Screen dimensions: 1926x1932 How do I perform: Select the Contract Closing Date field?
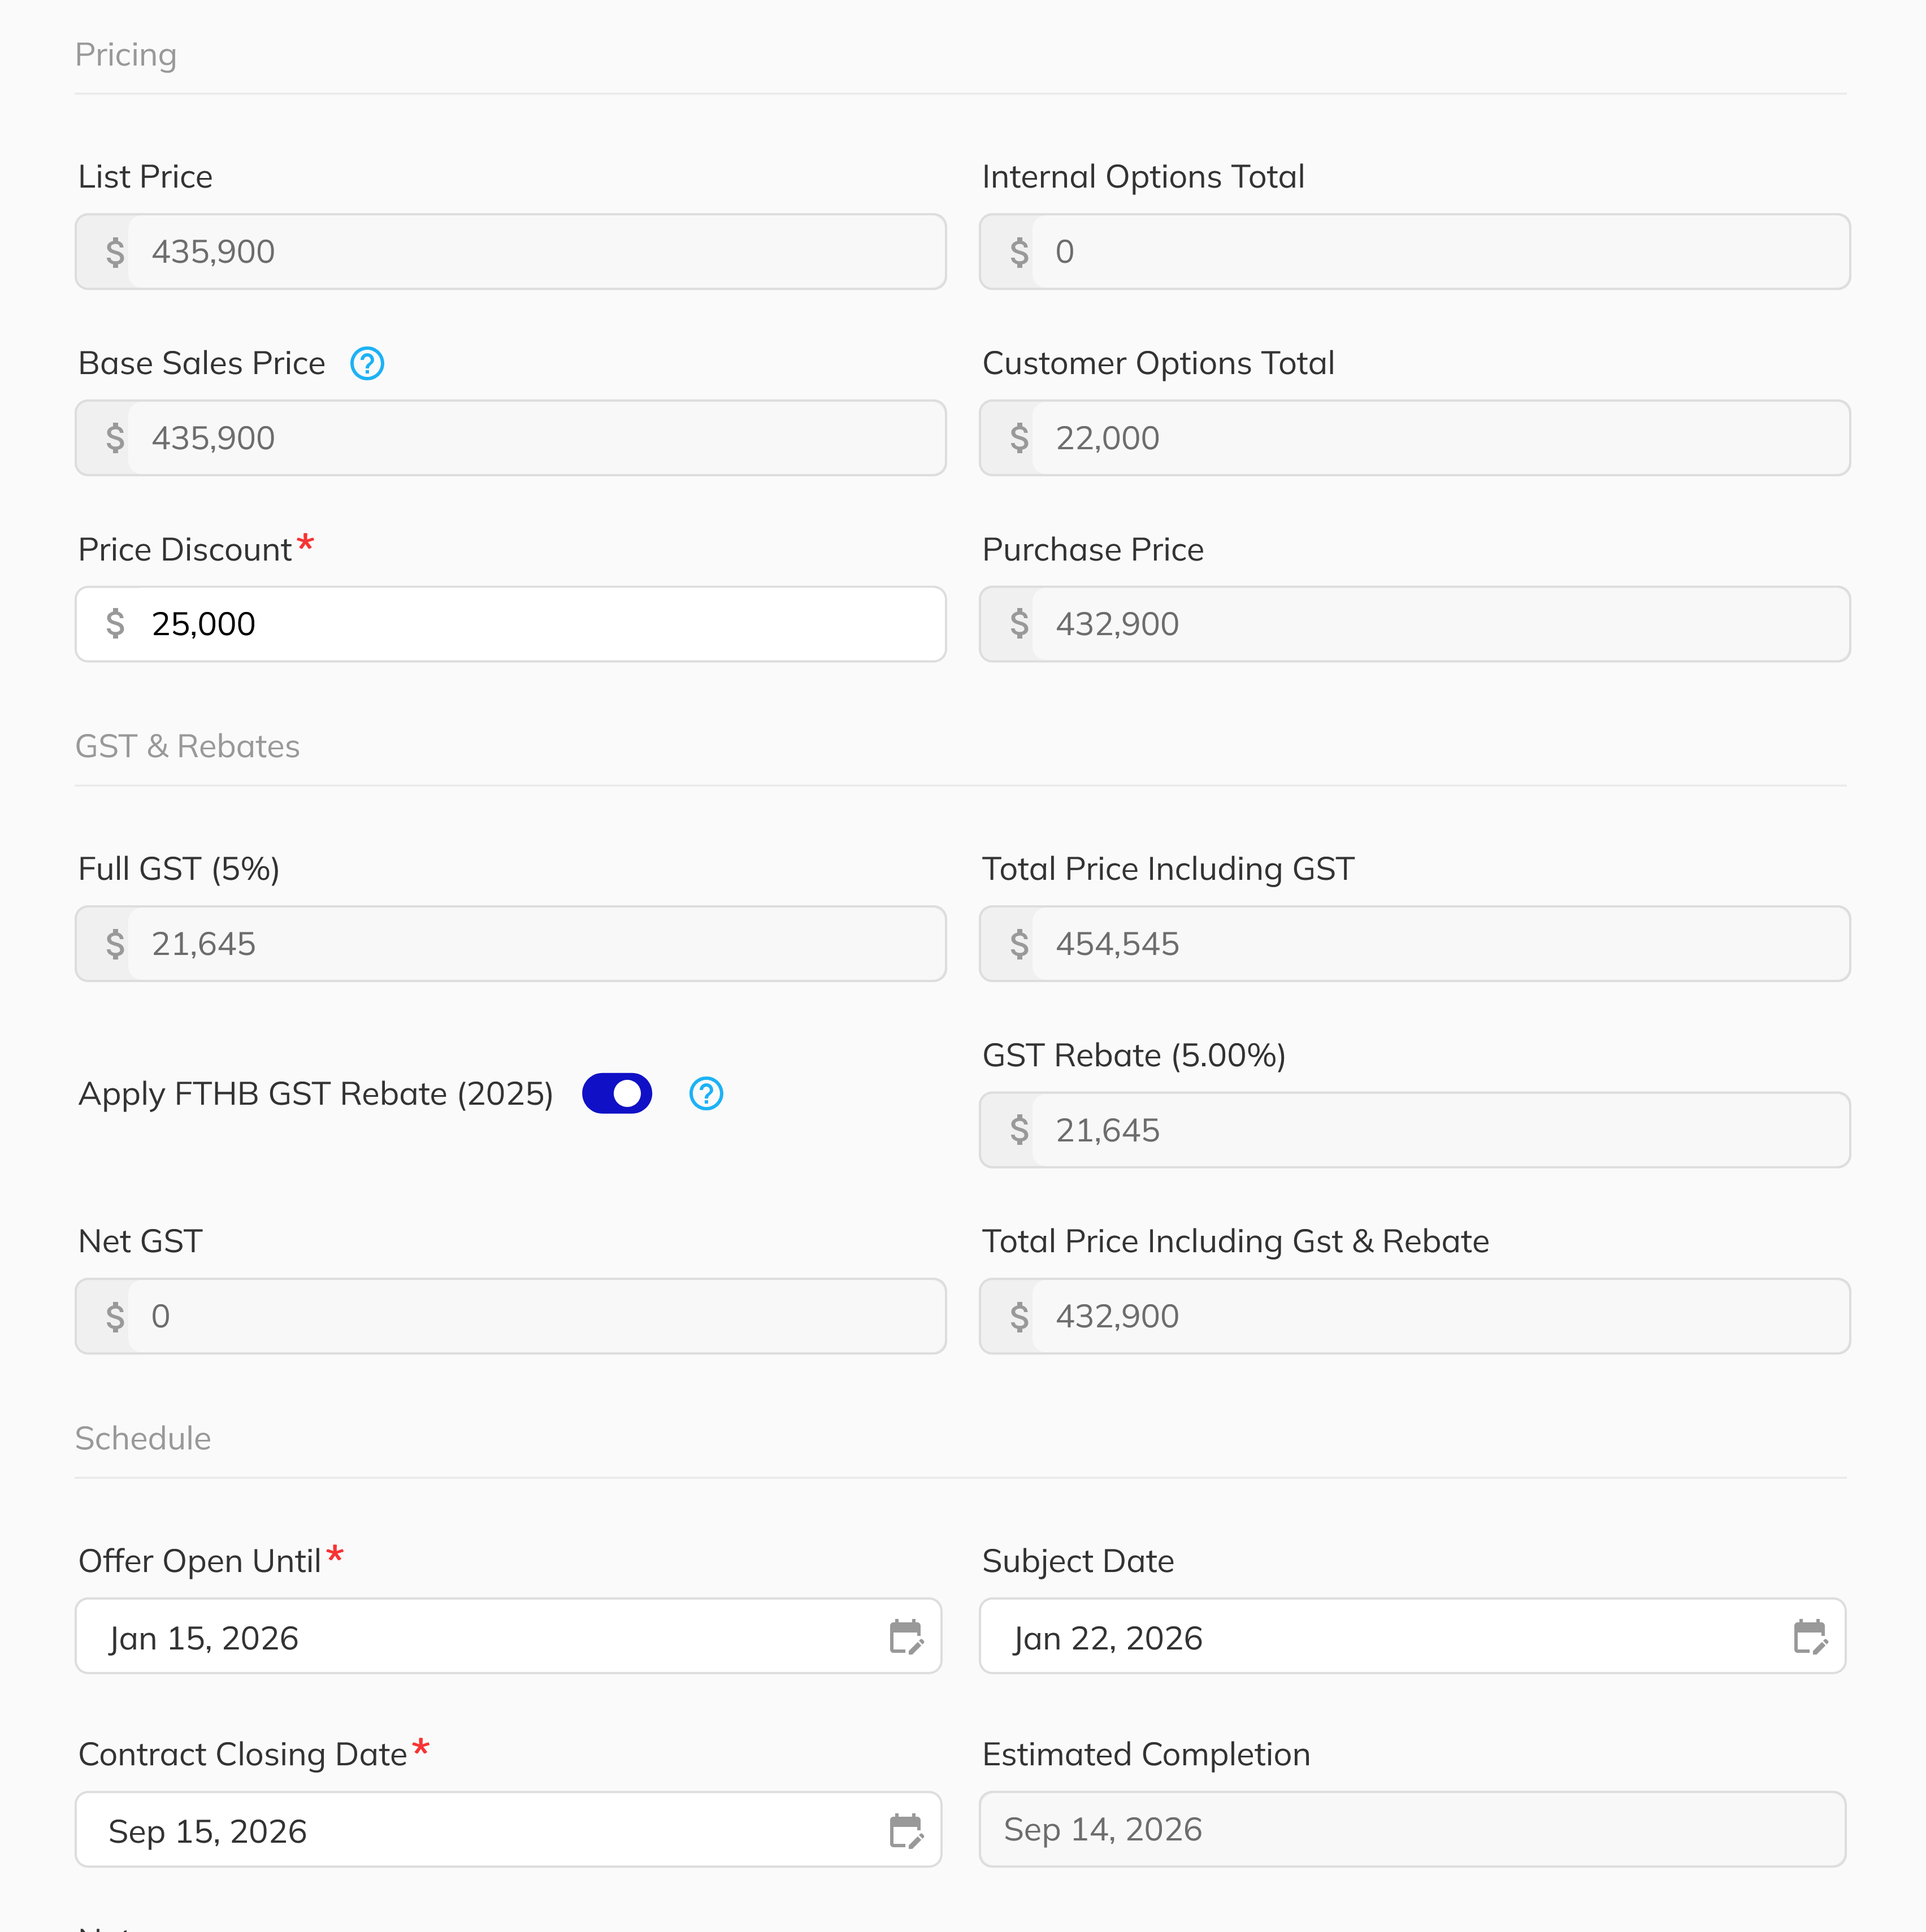tap(509, 1829)
